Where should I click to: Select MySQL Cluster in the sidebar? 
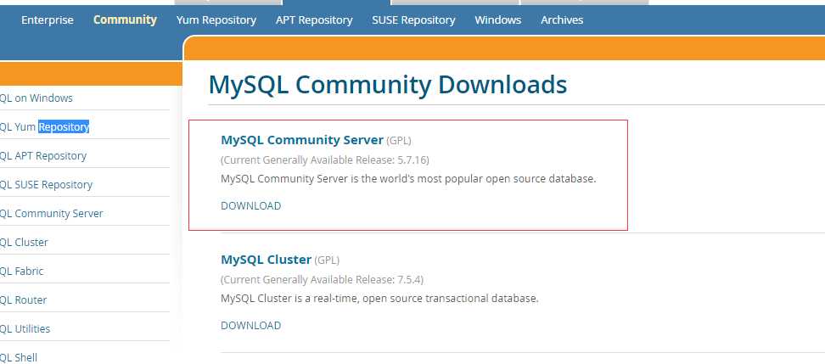point(25,243)
